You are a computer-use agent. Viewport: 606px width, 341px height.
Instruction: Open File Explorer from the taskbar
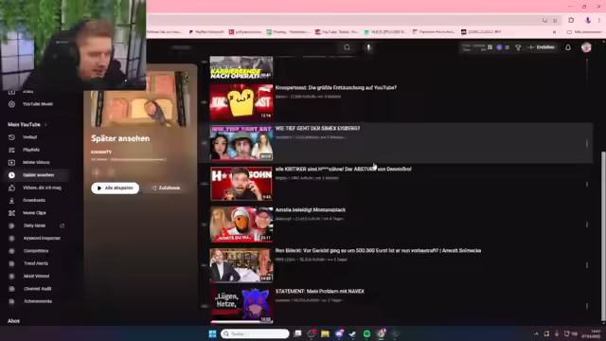(x=325, y=333)
